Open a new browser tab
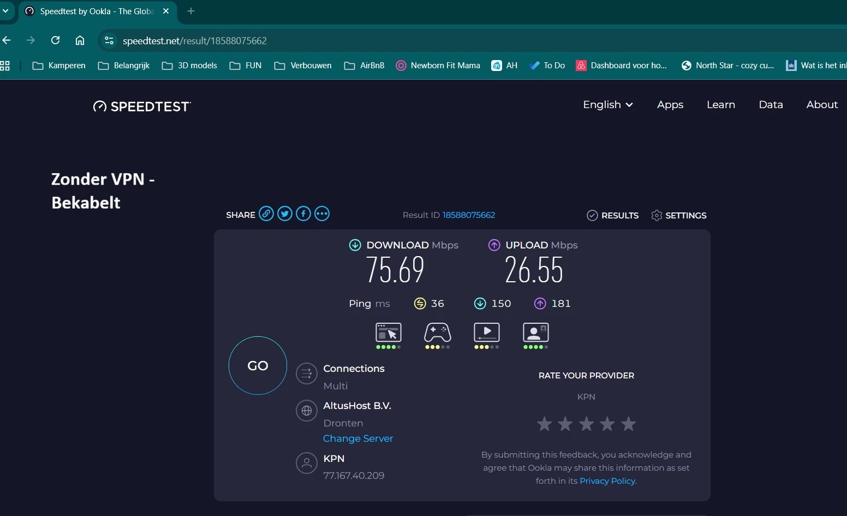This screenshot has width=847, height=516. (x=191, y=11)
